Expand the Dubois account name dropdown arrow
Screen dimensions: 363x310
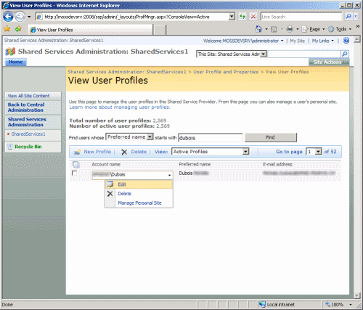coord(169,175)
